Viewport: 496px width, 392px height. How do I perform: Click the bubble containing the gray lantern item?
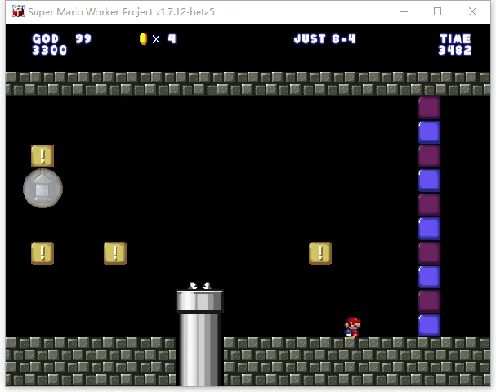click(42, 189)
